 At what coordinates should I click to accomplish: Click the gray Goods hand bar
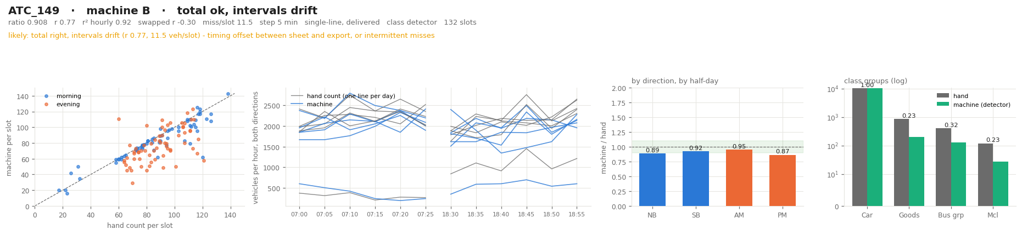click(x=901, y=163)
